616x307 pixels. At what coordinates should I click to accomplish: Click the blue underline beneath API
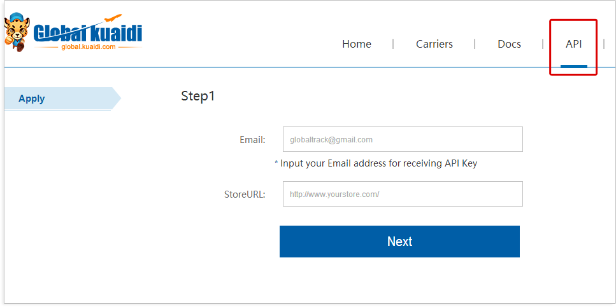click(573, 66)
